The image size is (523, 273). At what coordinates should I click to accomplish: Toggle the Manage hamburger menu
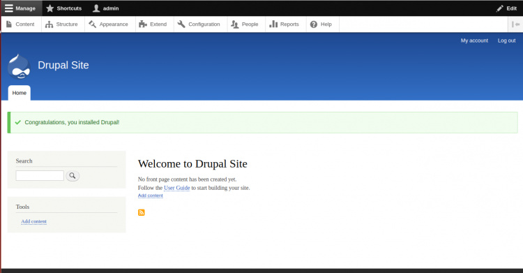pyautogui.click(x=21, y=8)
